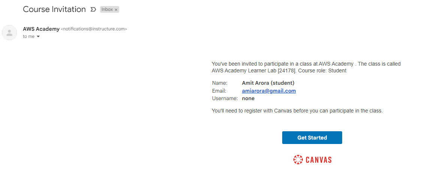Click the Course Invitation subject heading
This screenshot has height=174, width=422.
coord(54,9)
